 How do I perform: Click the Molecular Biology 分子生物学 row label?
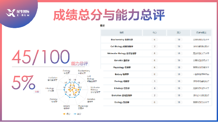(122, 53)
